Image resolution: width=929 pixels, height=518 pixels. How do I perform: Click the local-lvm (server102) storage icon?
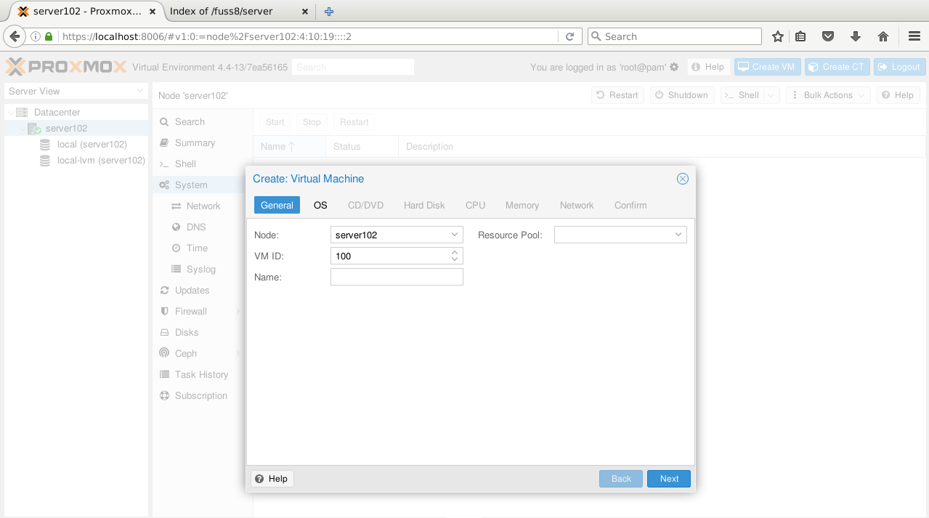[x=45, y=161]
